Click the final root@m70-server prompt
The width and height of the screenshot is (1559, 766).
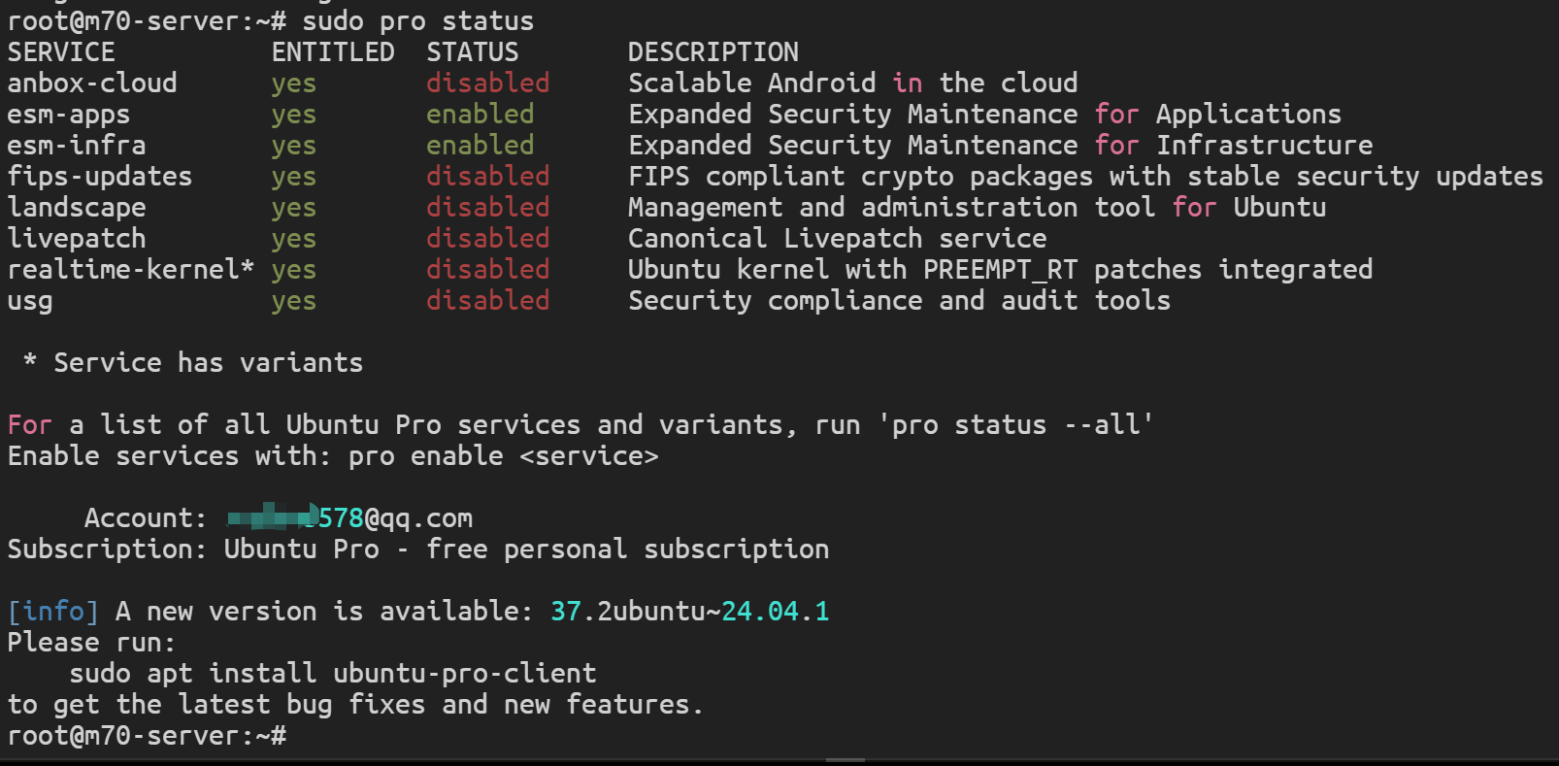[x=147, y=736]
